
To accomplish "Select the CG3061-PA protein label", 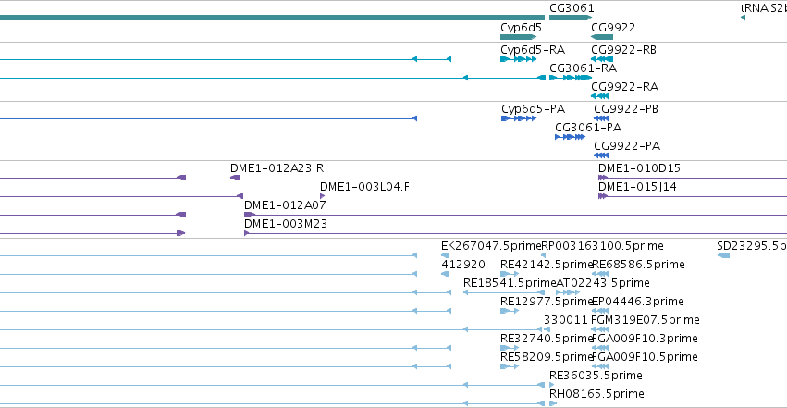I will point(588,128).
